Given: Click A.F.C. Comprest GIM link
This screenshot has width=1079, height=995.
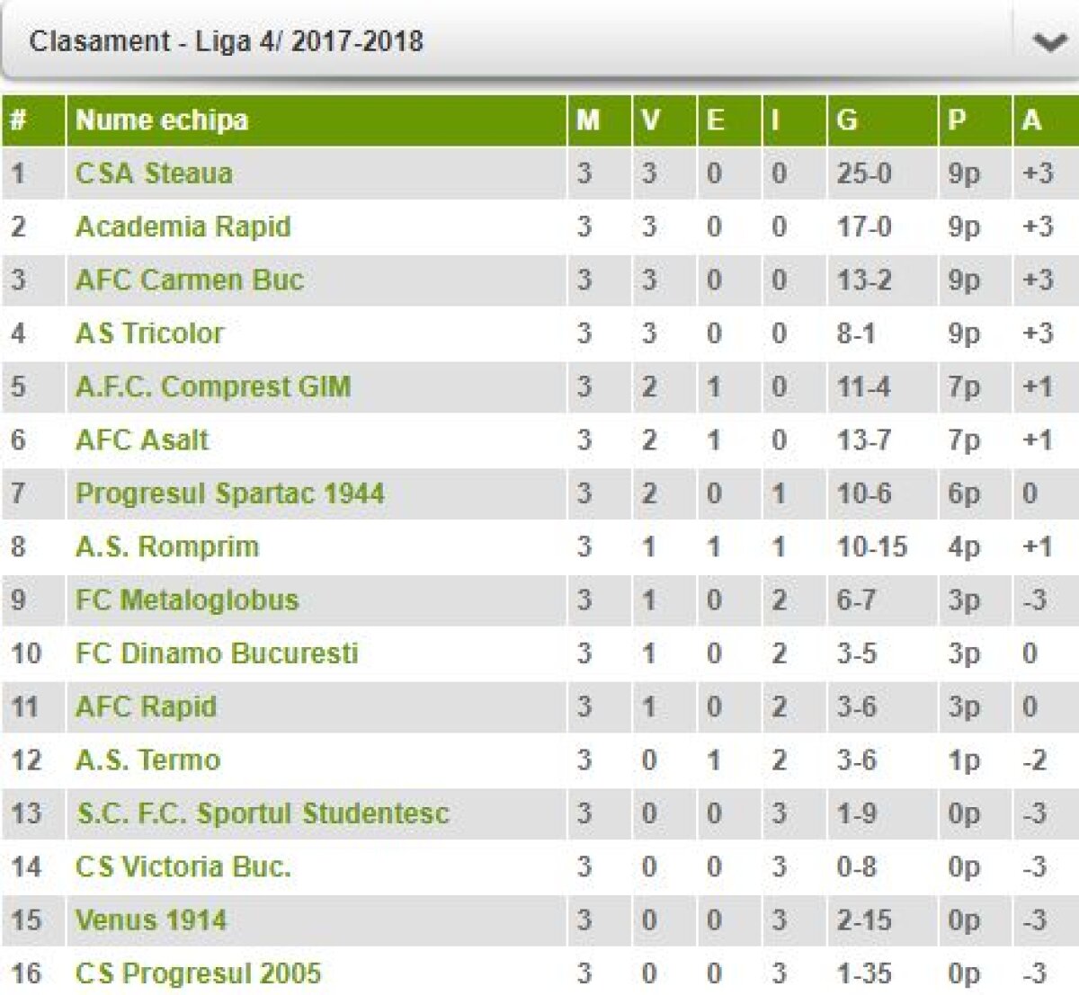Looking at the screenshot, I should coord(213,386).
